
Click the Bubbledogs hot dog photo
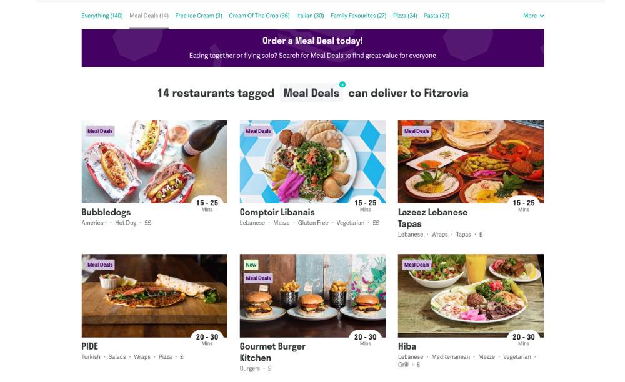154,162
